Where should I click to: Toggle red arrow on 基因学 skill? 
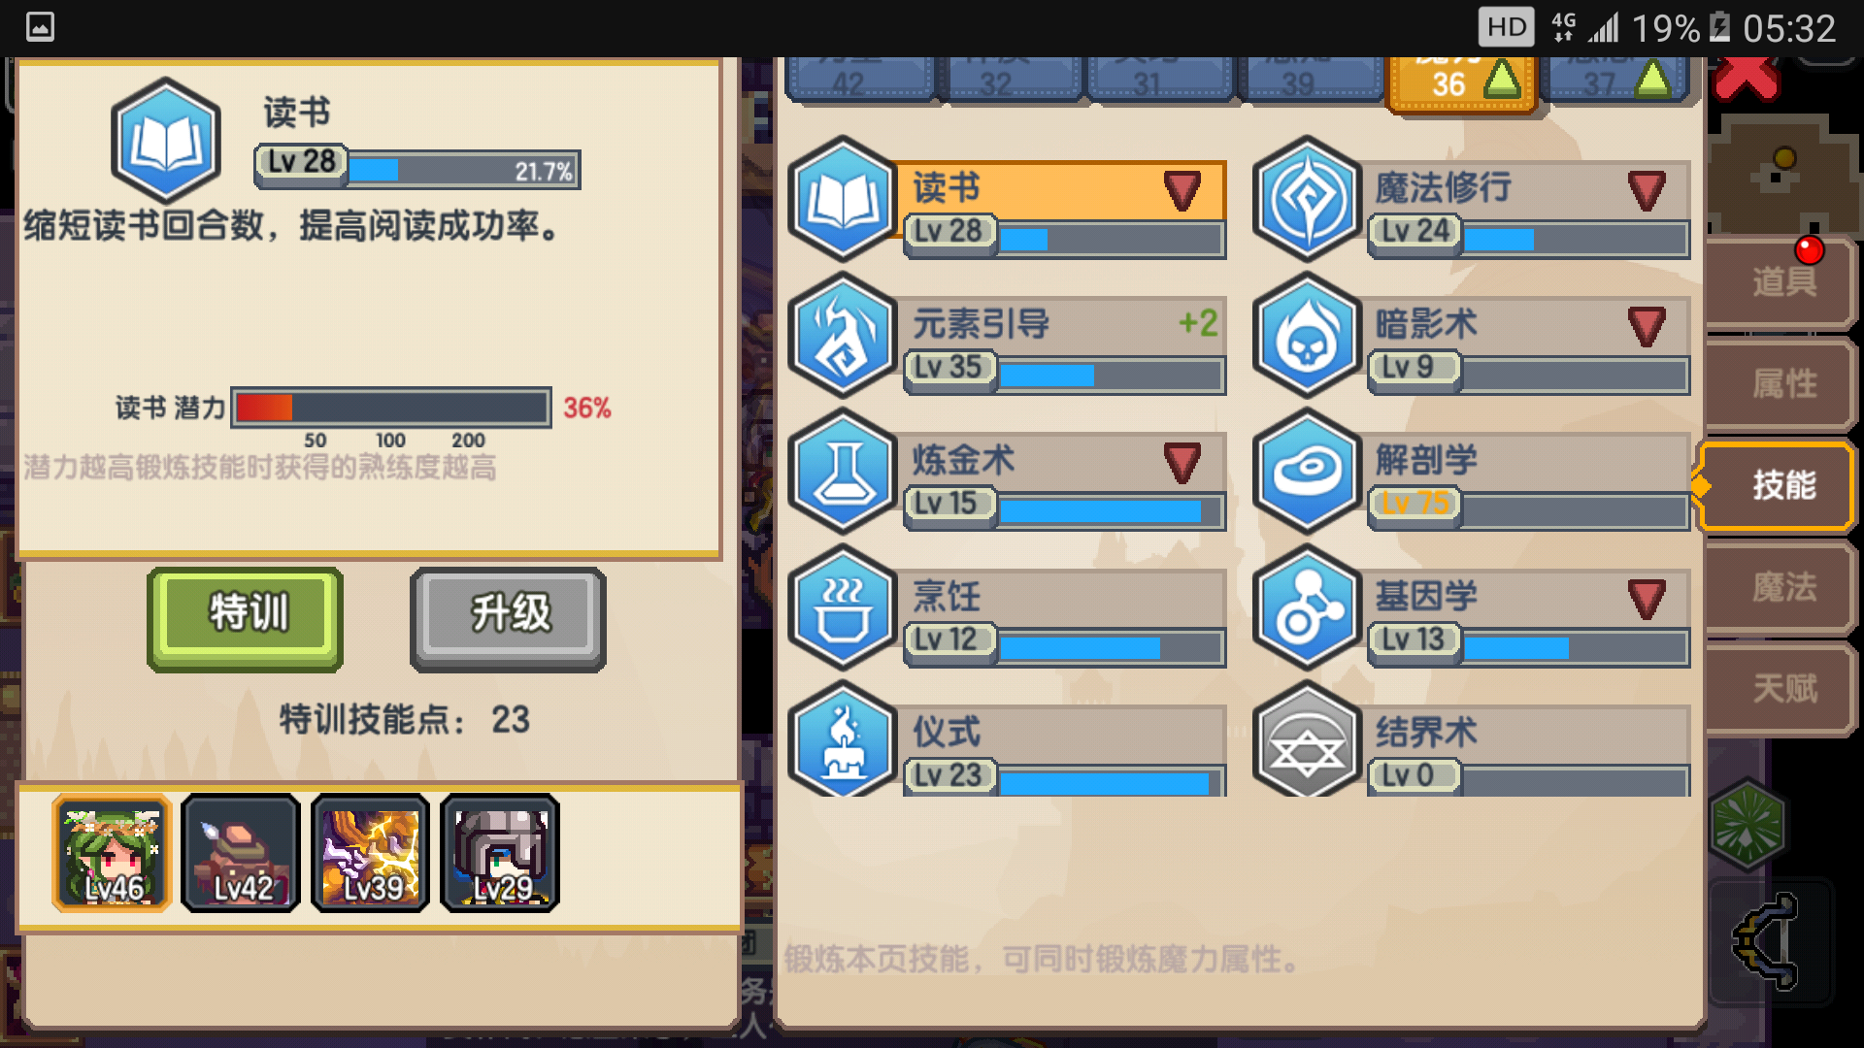point(1647,599)
